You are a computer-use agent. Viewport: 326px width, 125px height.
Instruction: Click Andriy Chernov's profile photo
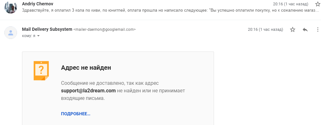pos(11,7)
